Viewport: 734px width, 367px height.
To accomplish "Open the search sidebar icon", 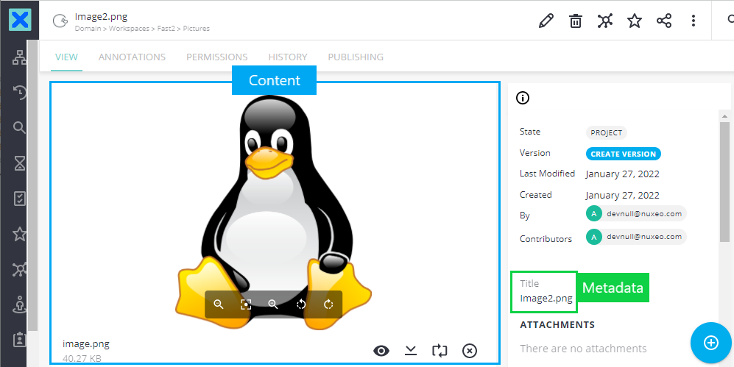I will click(x=20, y=128).
